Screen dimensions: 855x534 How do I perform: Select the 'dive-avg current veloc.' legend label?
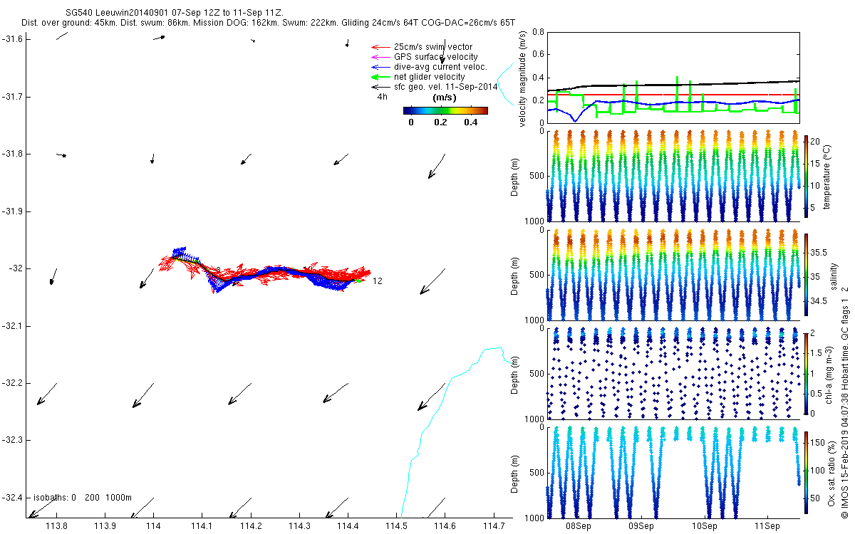click(440, 67)
